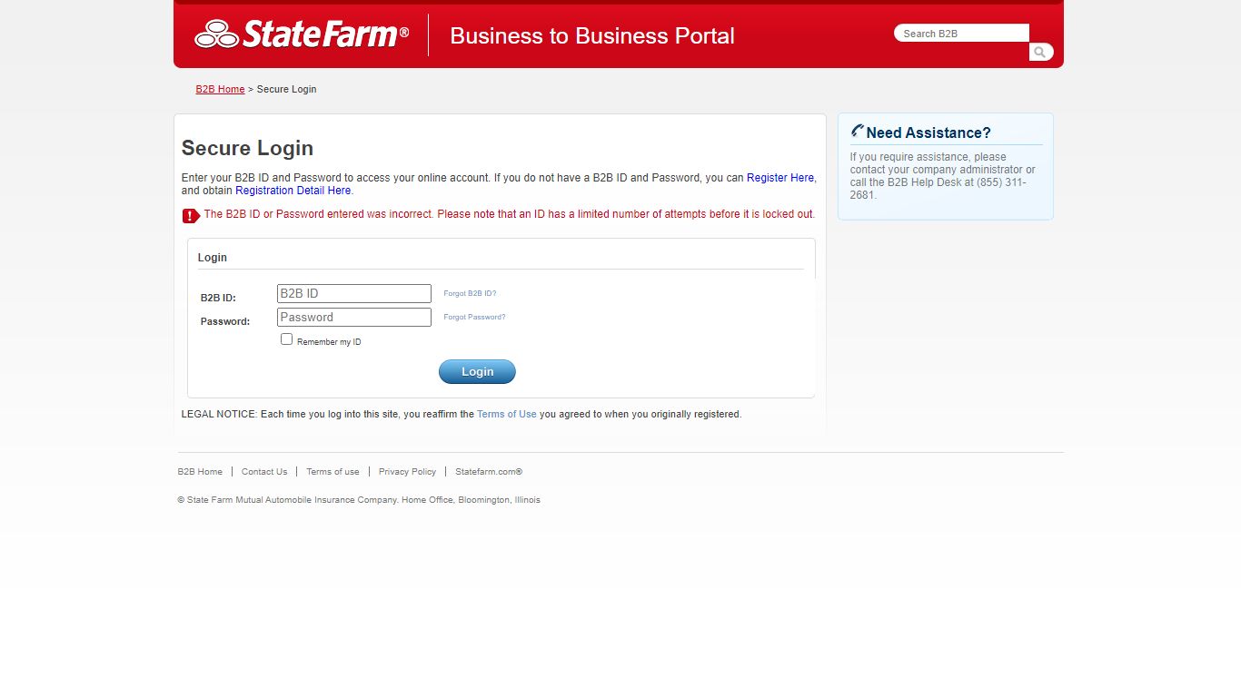Click the Login section heading
1241x697 pixels.
coord(213,258)
